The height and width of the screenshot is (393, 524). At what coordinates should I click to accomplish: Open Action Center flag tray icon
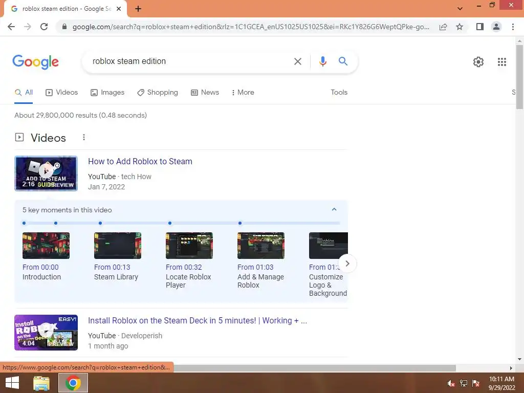point(476,383)
